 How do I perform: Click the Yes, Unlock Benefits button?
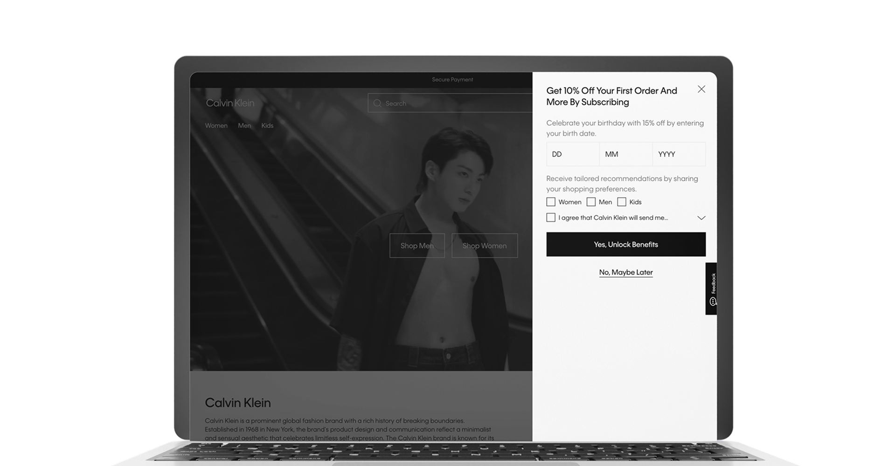point(626,244)
